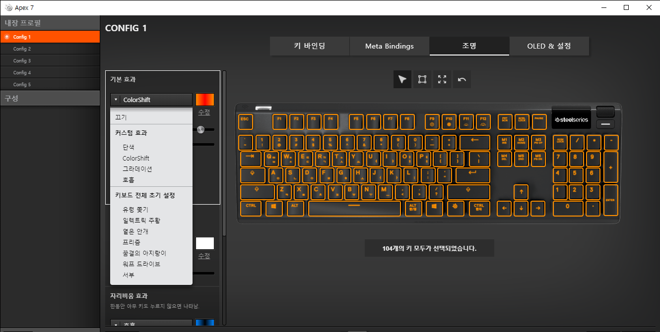Viewport: 660px width, 332px height.
Task: Open the orange ColorShift color swatch
Action: click(x=205, y=99)
